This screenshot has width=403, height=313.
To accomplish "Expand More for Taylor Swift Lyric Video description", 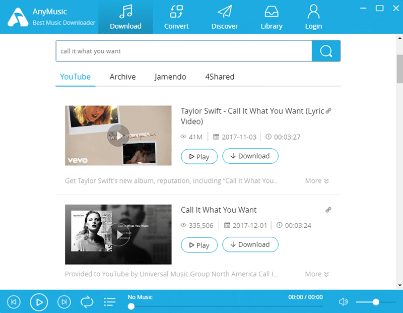I will coord(317,181).
